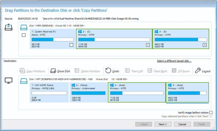Select the destination Disk 1 GPT drive icon
The width and height of the screenshot is (217, 131).
24,81
